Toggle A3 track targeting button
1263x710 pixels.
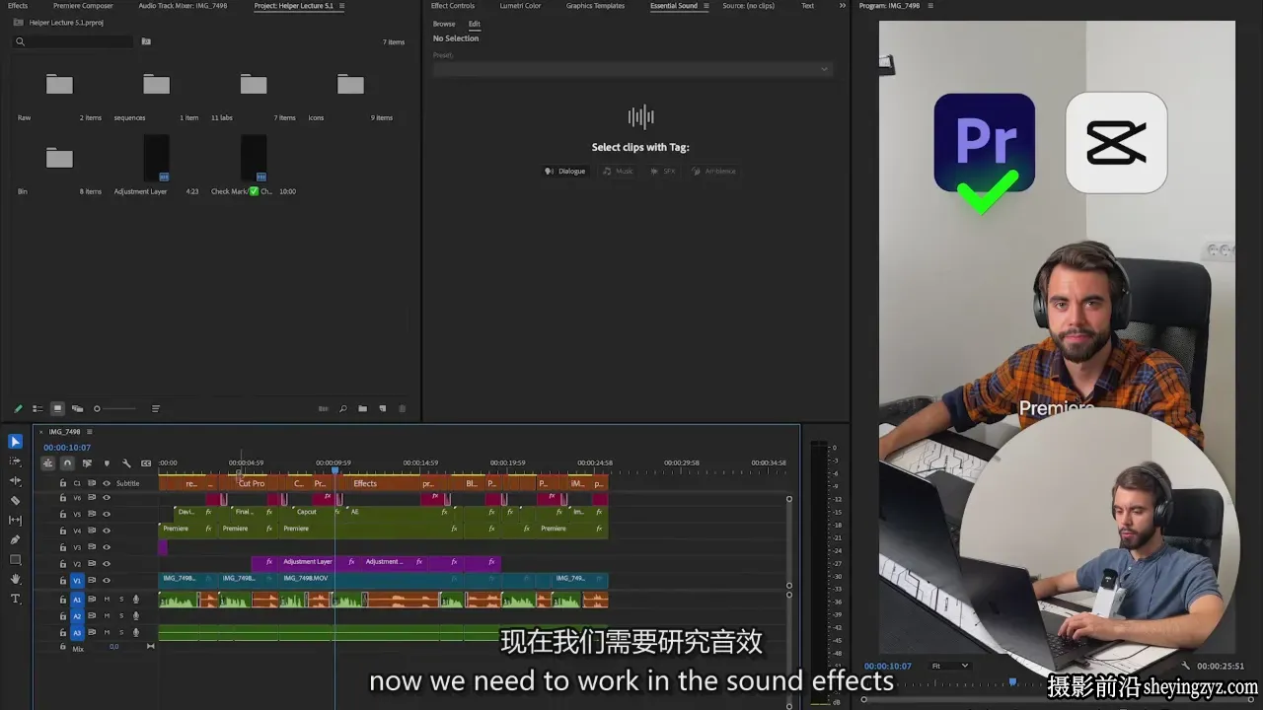[77, 632]
